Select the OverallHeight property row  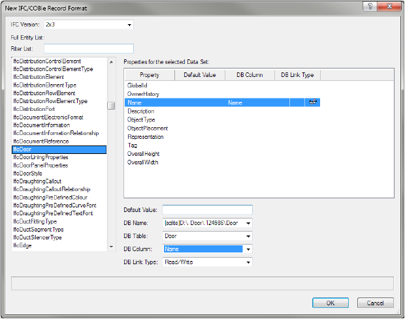(x=143, y=154)
